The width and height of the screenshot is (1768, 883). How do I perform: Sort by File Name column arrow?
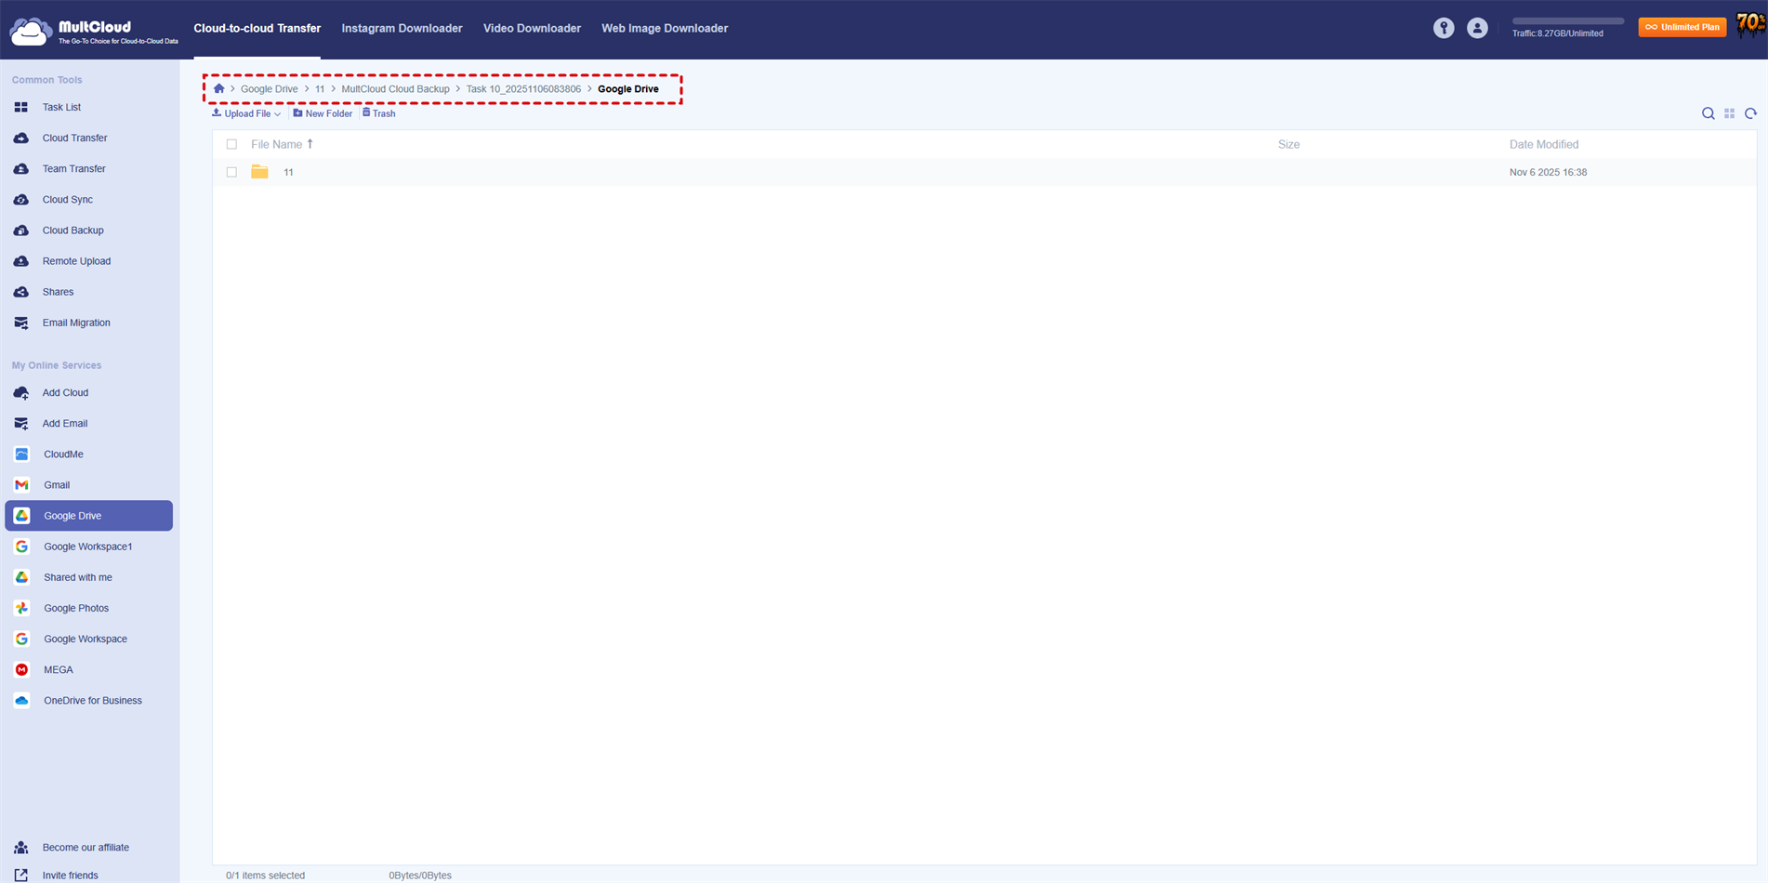[310, 144]
